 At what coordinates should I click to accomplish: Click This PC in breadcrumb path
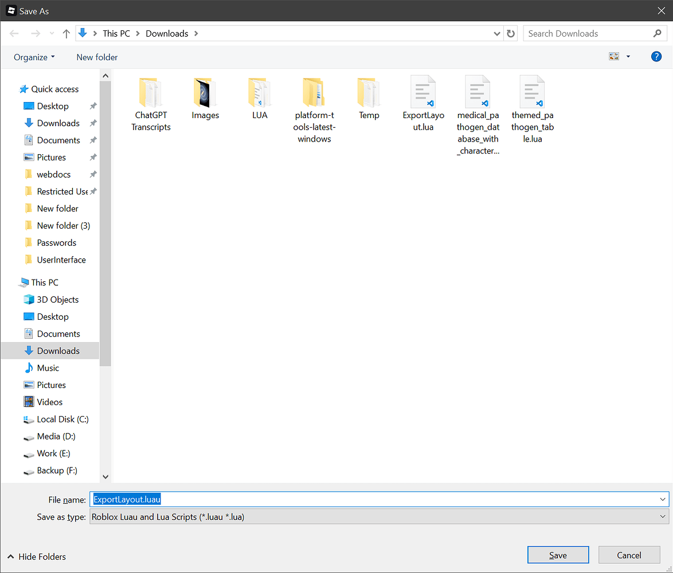coord(116,33)
